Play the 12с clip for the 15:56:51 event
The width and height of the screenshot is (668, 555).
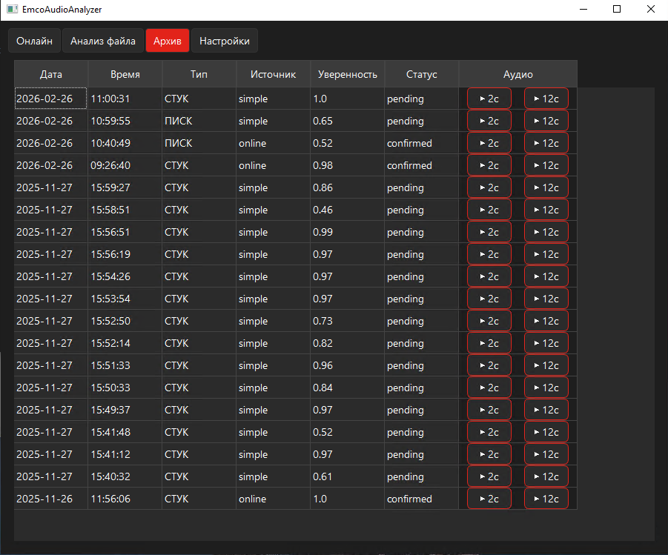point(546,232)
